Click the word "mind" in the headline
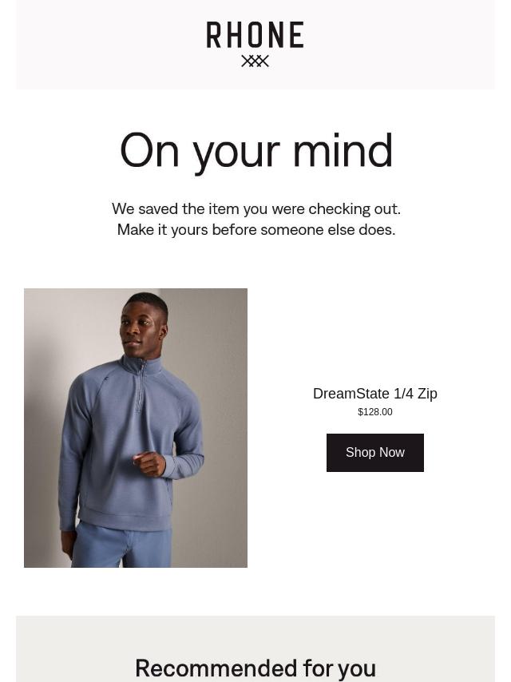Viewport: 511px width, 682px height. click(343, 150)
